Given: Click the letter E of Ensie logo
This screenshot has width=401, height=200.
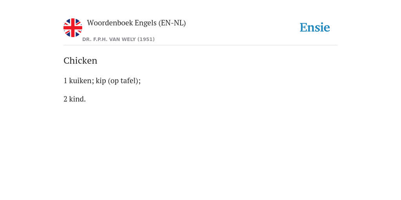Looking at the screenshot, I should coord(303,27).
